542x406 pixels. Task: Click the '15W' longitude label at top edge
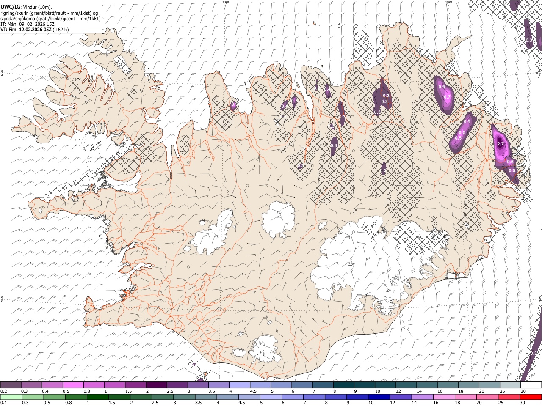[x=449, y=2]
